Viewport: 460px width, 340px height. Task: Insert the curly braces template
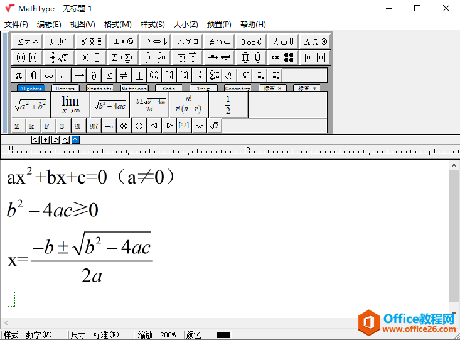[184, 75]
